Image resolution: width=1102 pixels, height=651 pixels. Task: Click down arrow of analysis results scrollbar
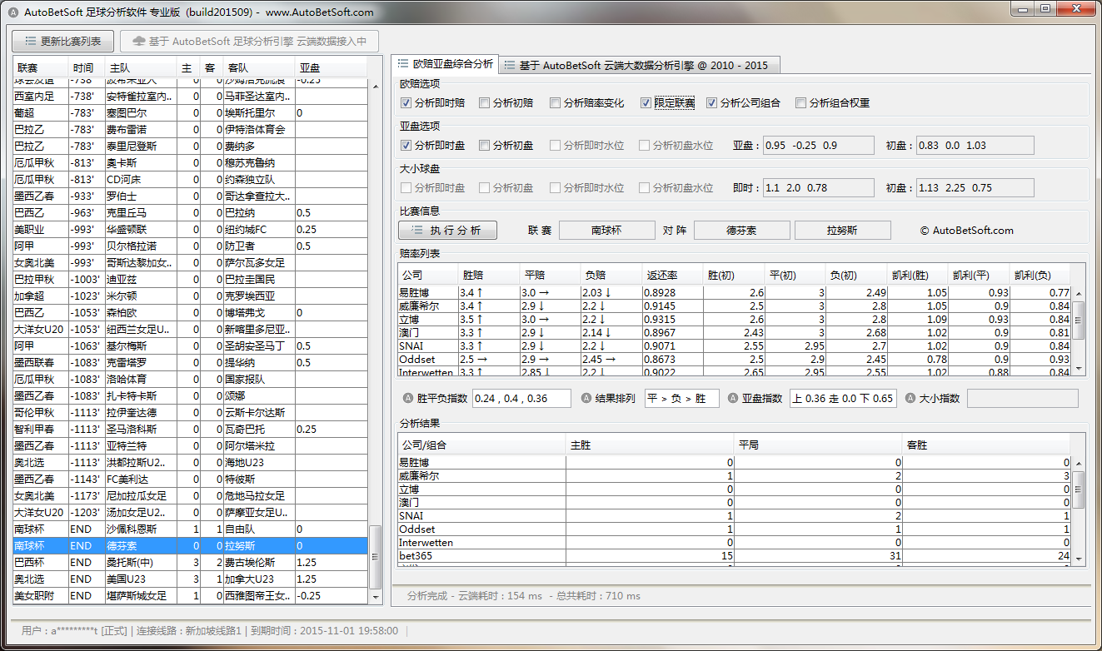pos(1078,560)
